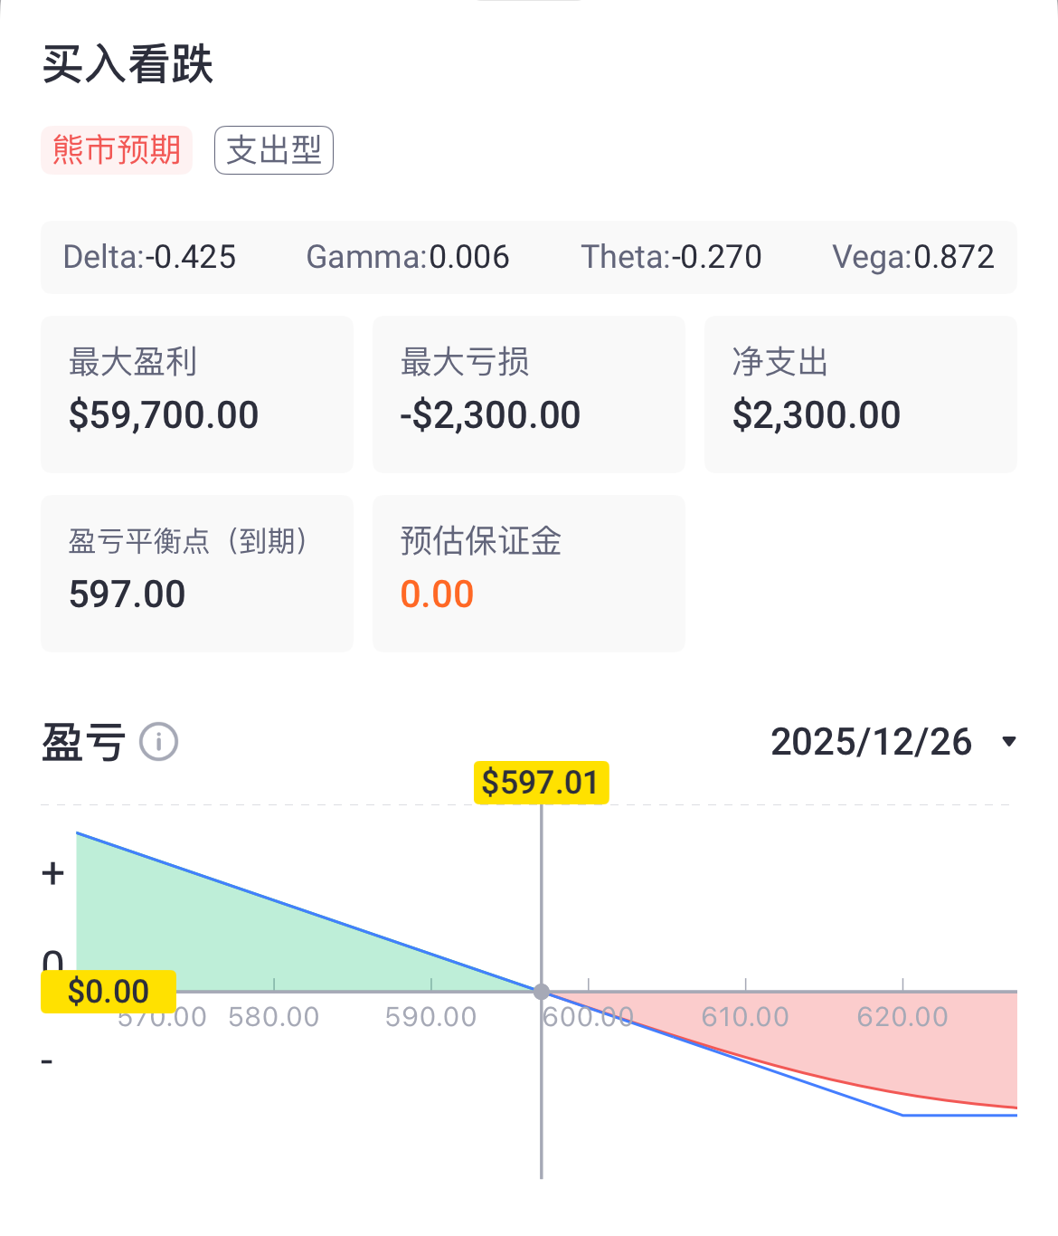The image size is (1058, 1236).
Task: Select the 最大亏损 -$2,300.00 card
Action: pyautogui.click(x=529, y=394)
